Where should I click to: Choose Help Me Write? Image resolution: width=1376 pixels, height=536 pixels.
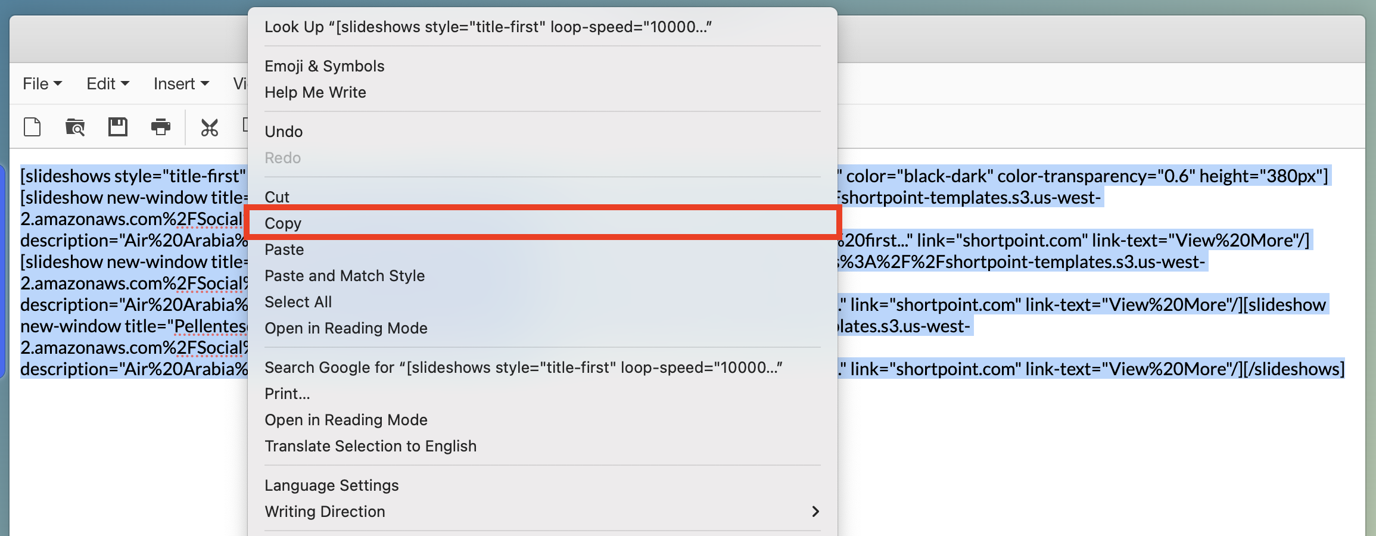click(x=543, y=92)
